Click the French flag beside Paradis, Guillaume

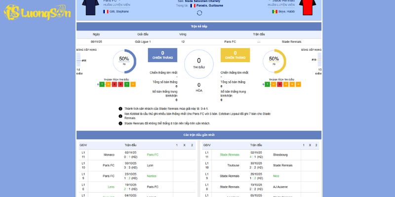point(193,5)
